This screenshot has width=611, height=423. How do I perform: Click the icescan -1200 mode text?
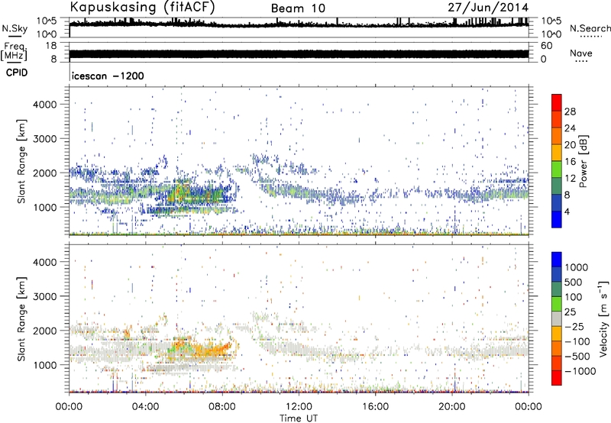click(x=108, y=76)
